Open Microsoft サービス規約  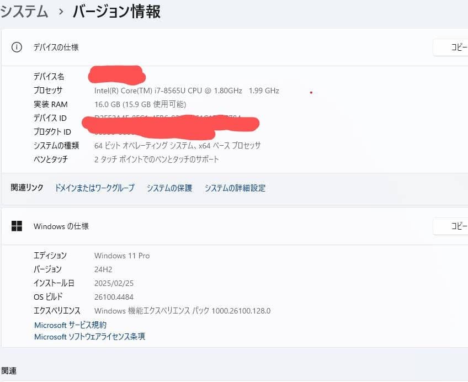pyautogui.click(x=70, y=325)
